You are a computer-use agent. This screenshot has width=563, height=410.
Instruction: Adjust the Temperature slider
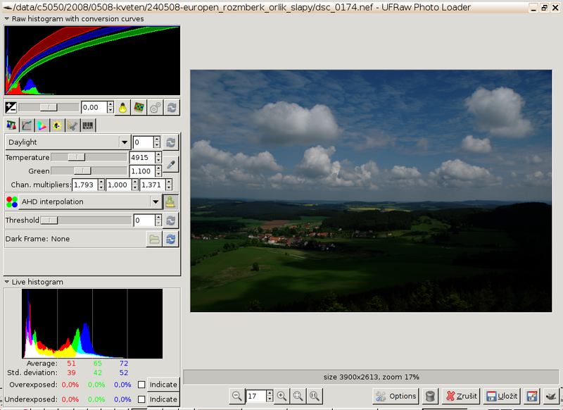pyautogui.click(x=76, y=156)
